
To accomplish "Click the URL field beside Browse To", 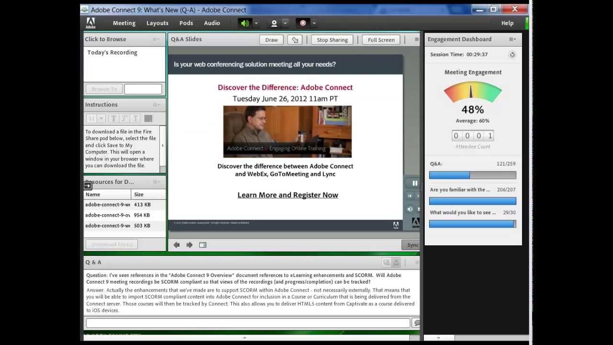I will [143, 89].
